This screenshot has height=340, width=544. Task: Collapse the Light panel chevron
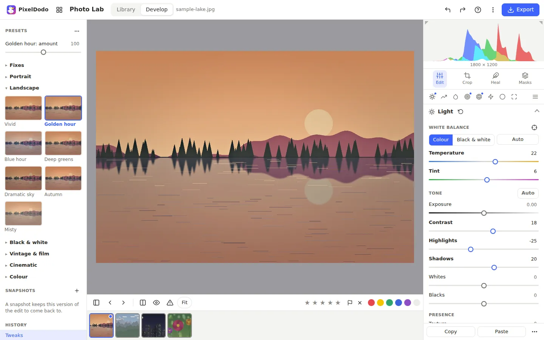(537, 111)
